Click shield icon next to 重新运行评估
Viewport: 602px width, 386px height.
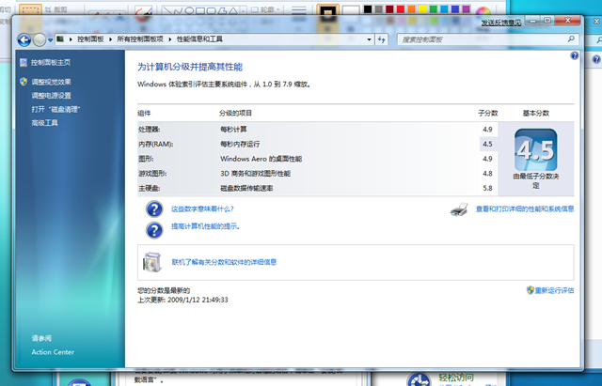531,290
